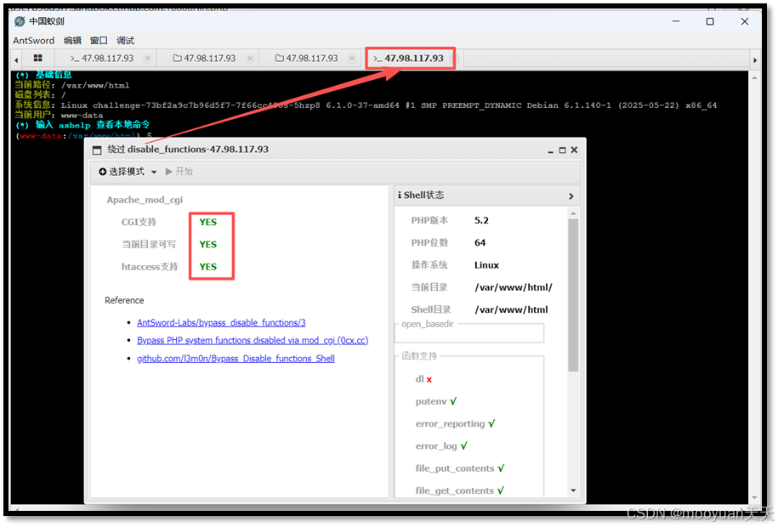Close the second tab, a folder tab for 47.98.117.93
The height and width of the screenshot is (527, 778).
[x=250, y=59]
